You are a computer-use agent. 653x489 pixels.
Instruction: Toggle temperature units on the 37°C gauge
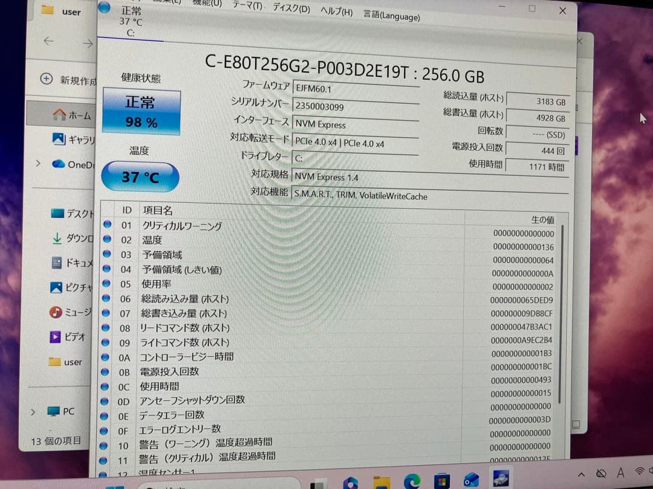140,177
